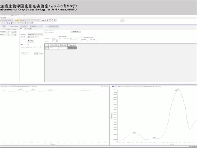Screen dimensions: 197x148
Task: Click the last grid icon in top toolbar group
Action: click(55, 20)
